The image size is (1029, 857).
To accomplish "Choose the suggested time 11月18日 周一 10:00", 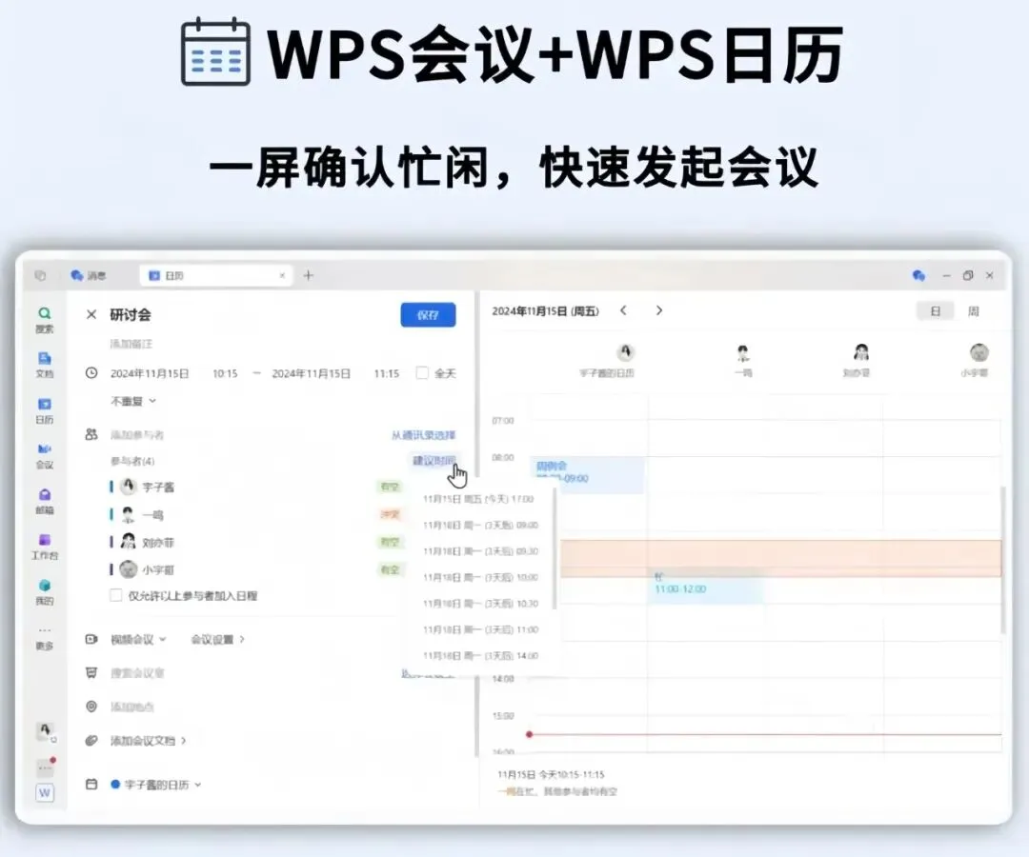I will pyautogui.click(x=480, y=578).
